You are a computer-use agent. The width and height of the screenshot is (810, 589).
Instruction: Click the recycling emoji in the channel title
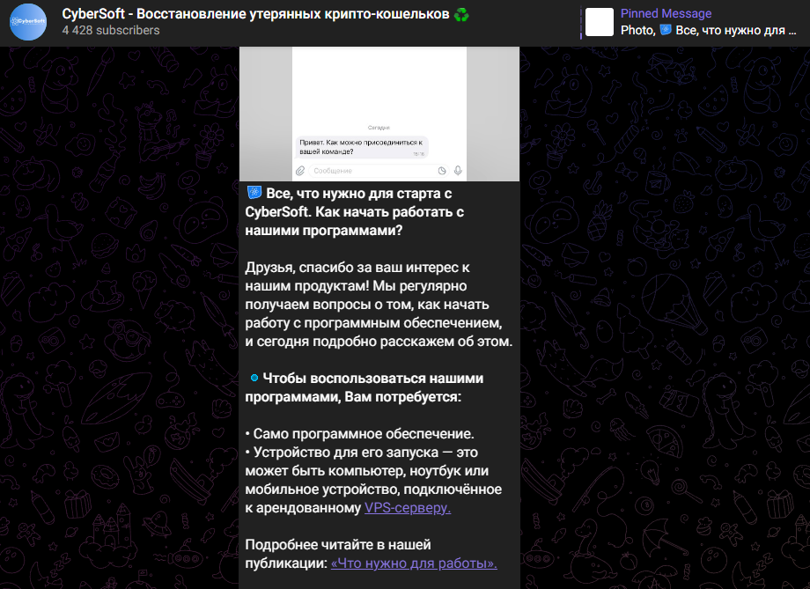tap(461, 14)
